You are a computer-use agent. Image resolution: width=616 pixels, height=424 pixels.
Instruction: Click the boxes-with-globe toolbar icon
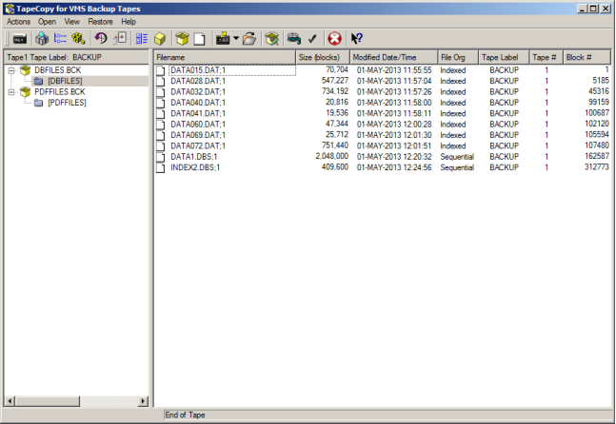pyautogui.click(x=42, y=38)
